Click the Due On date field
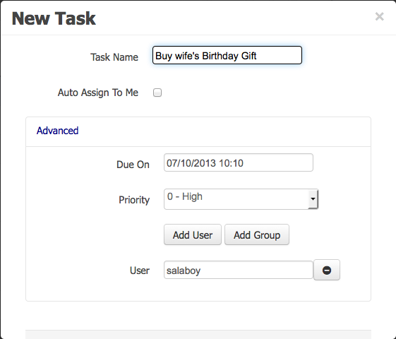Image resolution: width=396 pixels, height=339 pixels. pos(239,162)
